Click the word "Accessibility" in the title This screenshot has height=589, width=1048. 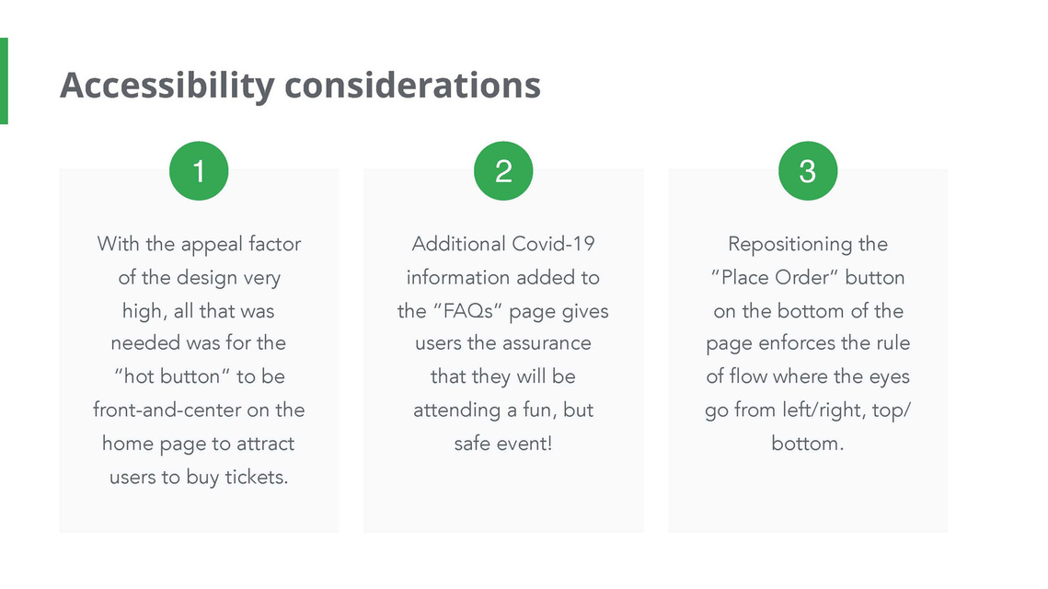click(x=167, y=86)
